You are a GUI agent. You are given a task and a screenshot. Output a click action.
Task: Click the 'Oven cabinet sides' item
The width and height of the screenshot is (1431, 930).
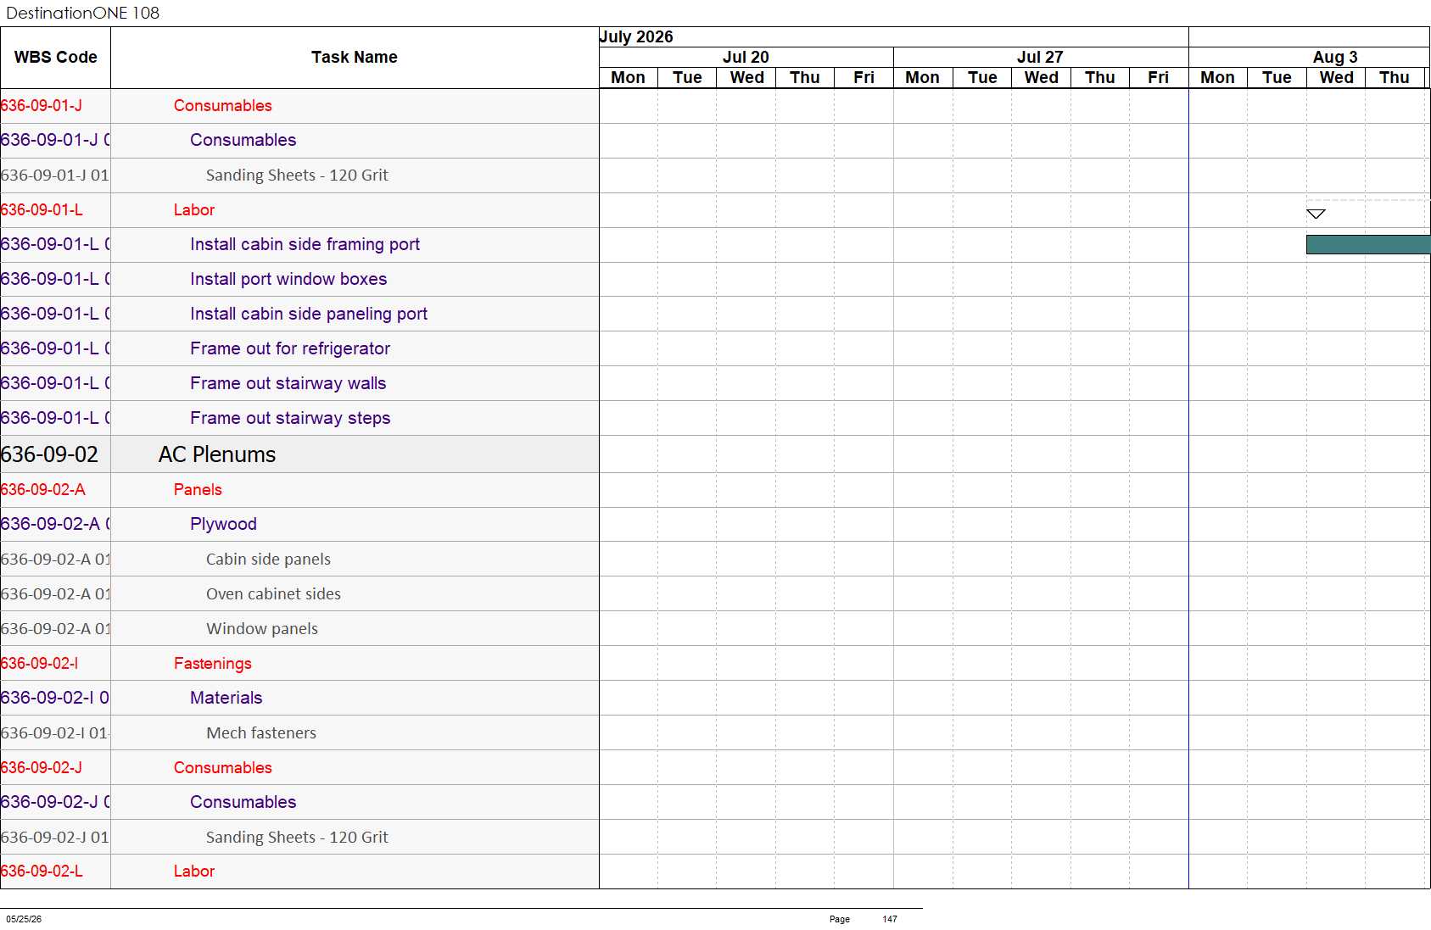click(x=273, y=593)
